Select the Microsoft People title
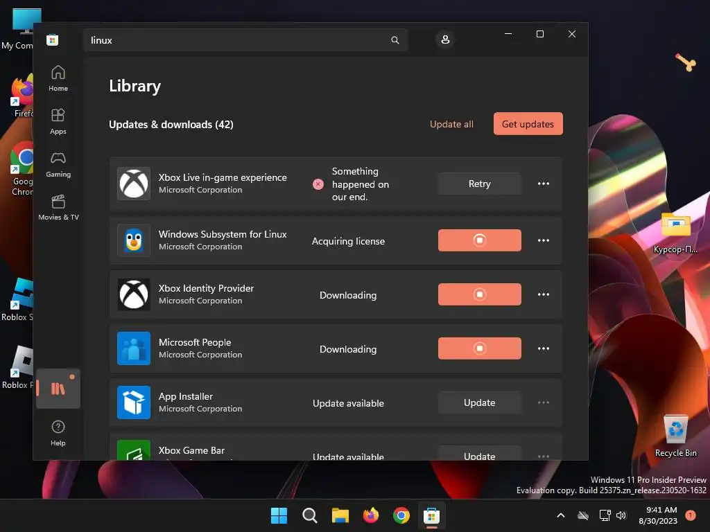 (195, 342)
